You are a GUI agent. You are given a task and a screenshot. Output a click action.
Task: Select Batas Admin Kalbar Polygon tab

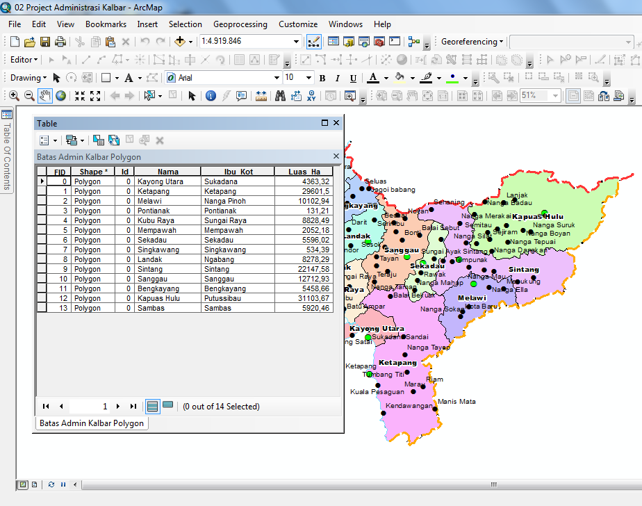click(x=92, y=423)
